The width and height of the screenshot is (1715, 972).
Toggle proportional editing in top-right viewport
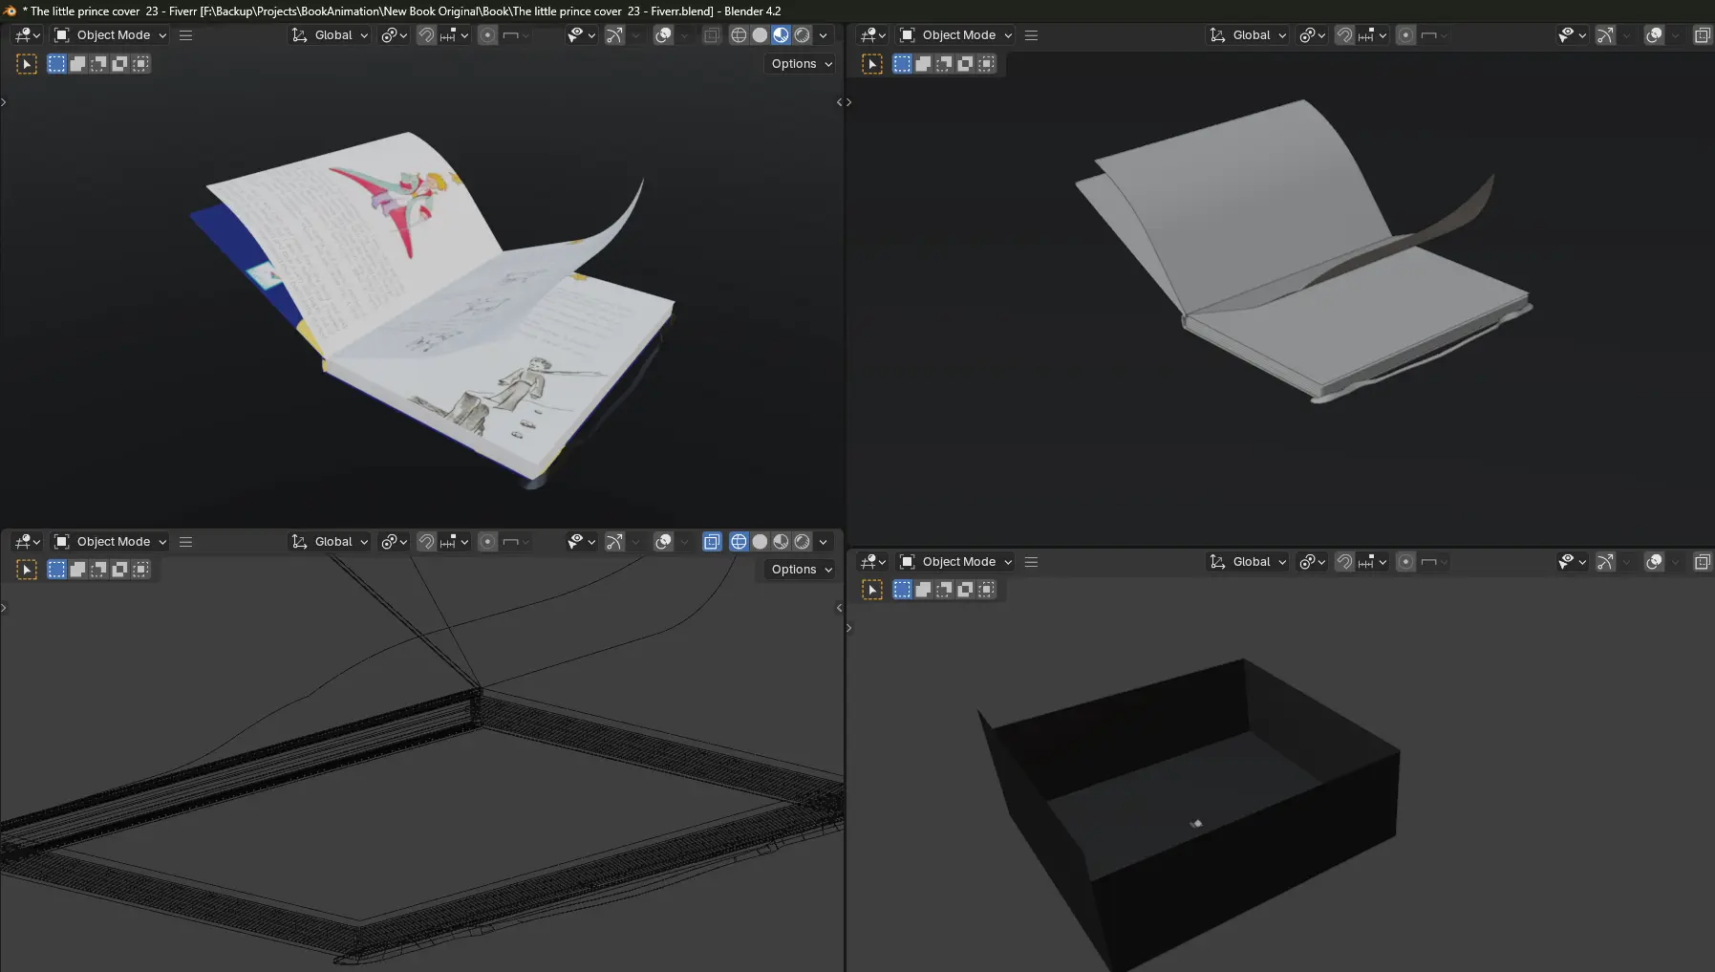(x=1405, y=35)
